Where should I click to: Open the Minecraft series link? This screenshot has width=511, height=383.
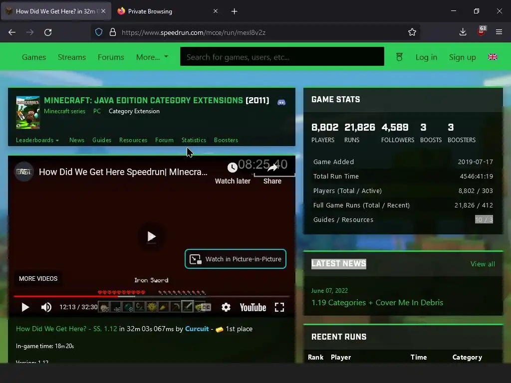(64, 111)
